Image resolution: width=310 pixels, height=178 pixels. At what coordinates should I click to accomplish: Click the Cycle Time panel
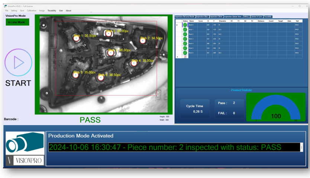tap(195, 109)
